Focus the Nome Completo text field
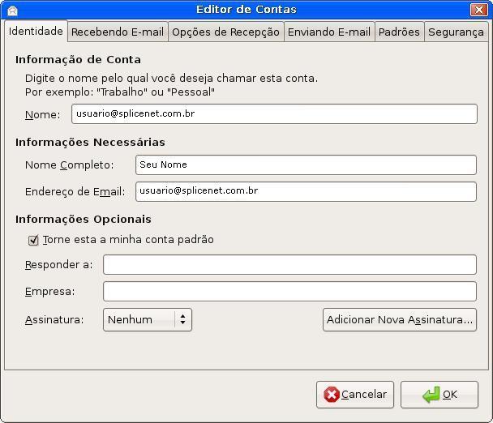493x423 pixels. [x=305, y=164]
